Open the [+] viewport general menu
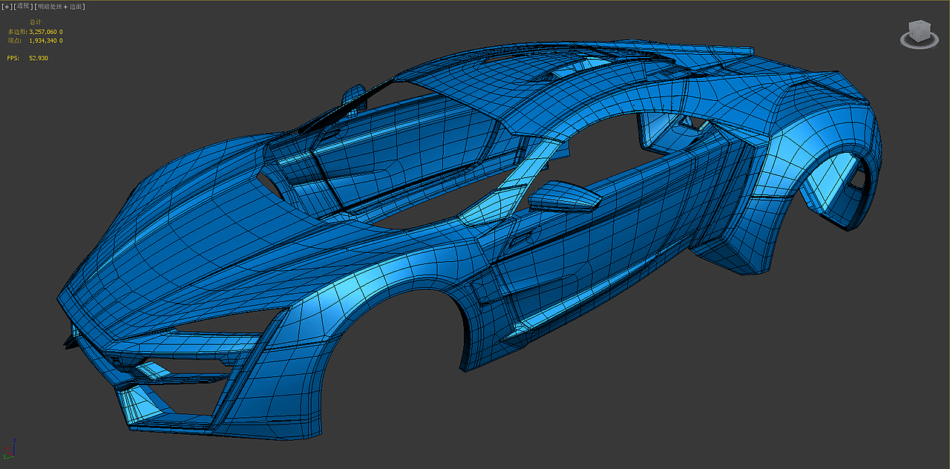Viewport: 950px width, 469px height. coord(6,5)
